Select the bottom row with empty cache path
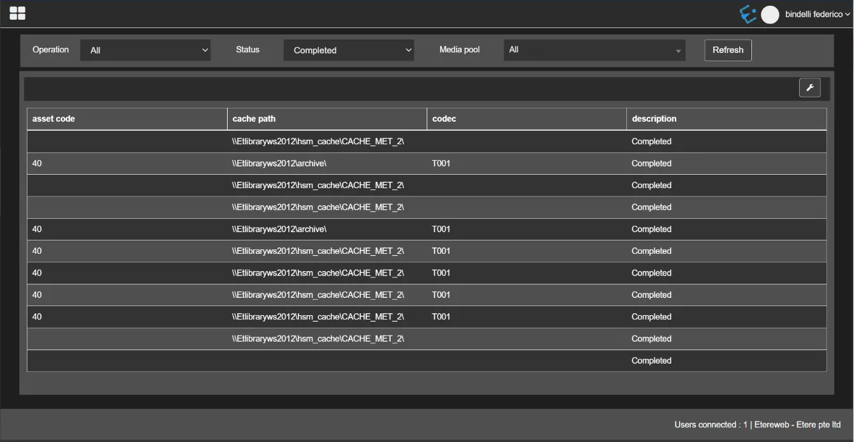Viewport: 854px width, 442px height. click(x=426, y=361)
